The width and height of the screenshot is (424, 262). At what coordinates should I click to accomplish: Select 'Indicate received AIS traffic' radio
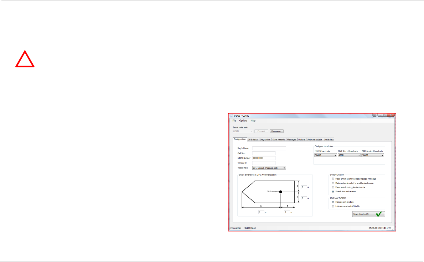coord(333,206)
